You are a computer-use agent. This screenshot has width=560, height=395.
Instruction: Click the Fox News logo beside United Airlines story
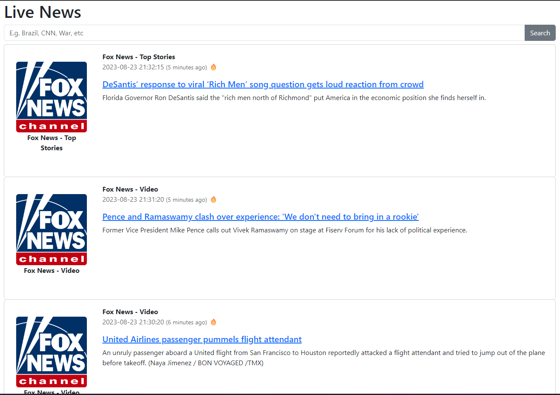[52, 352]
